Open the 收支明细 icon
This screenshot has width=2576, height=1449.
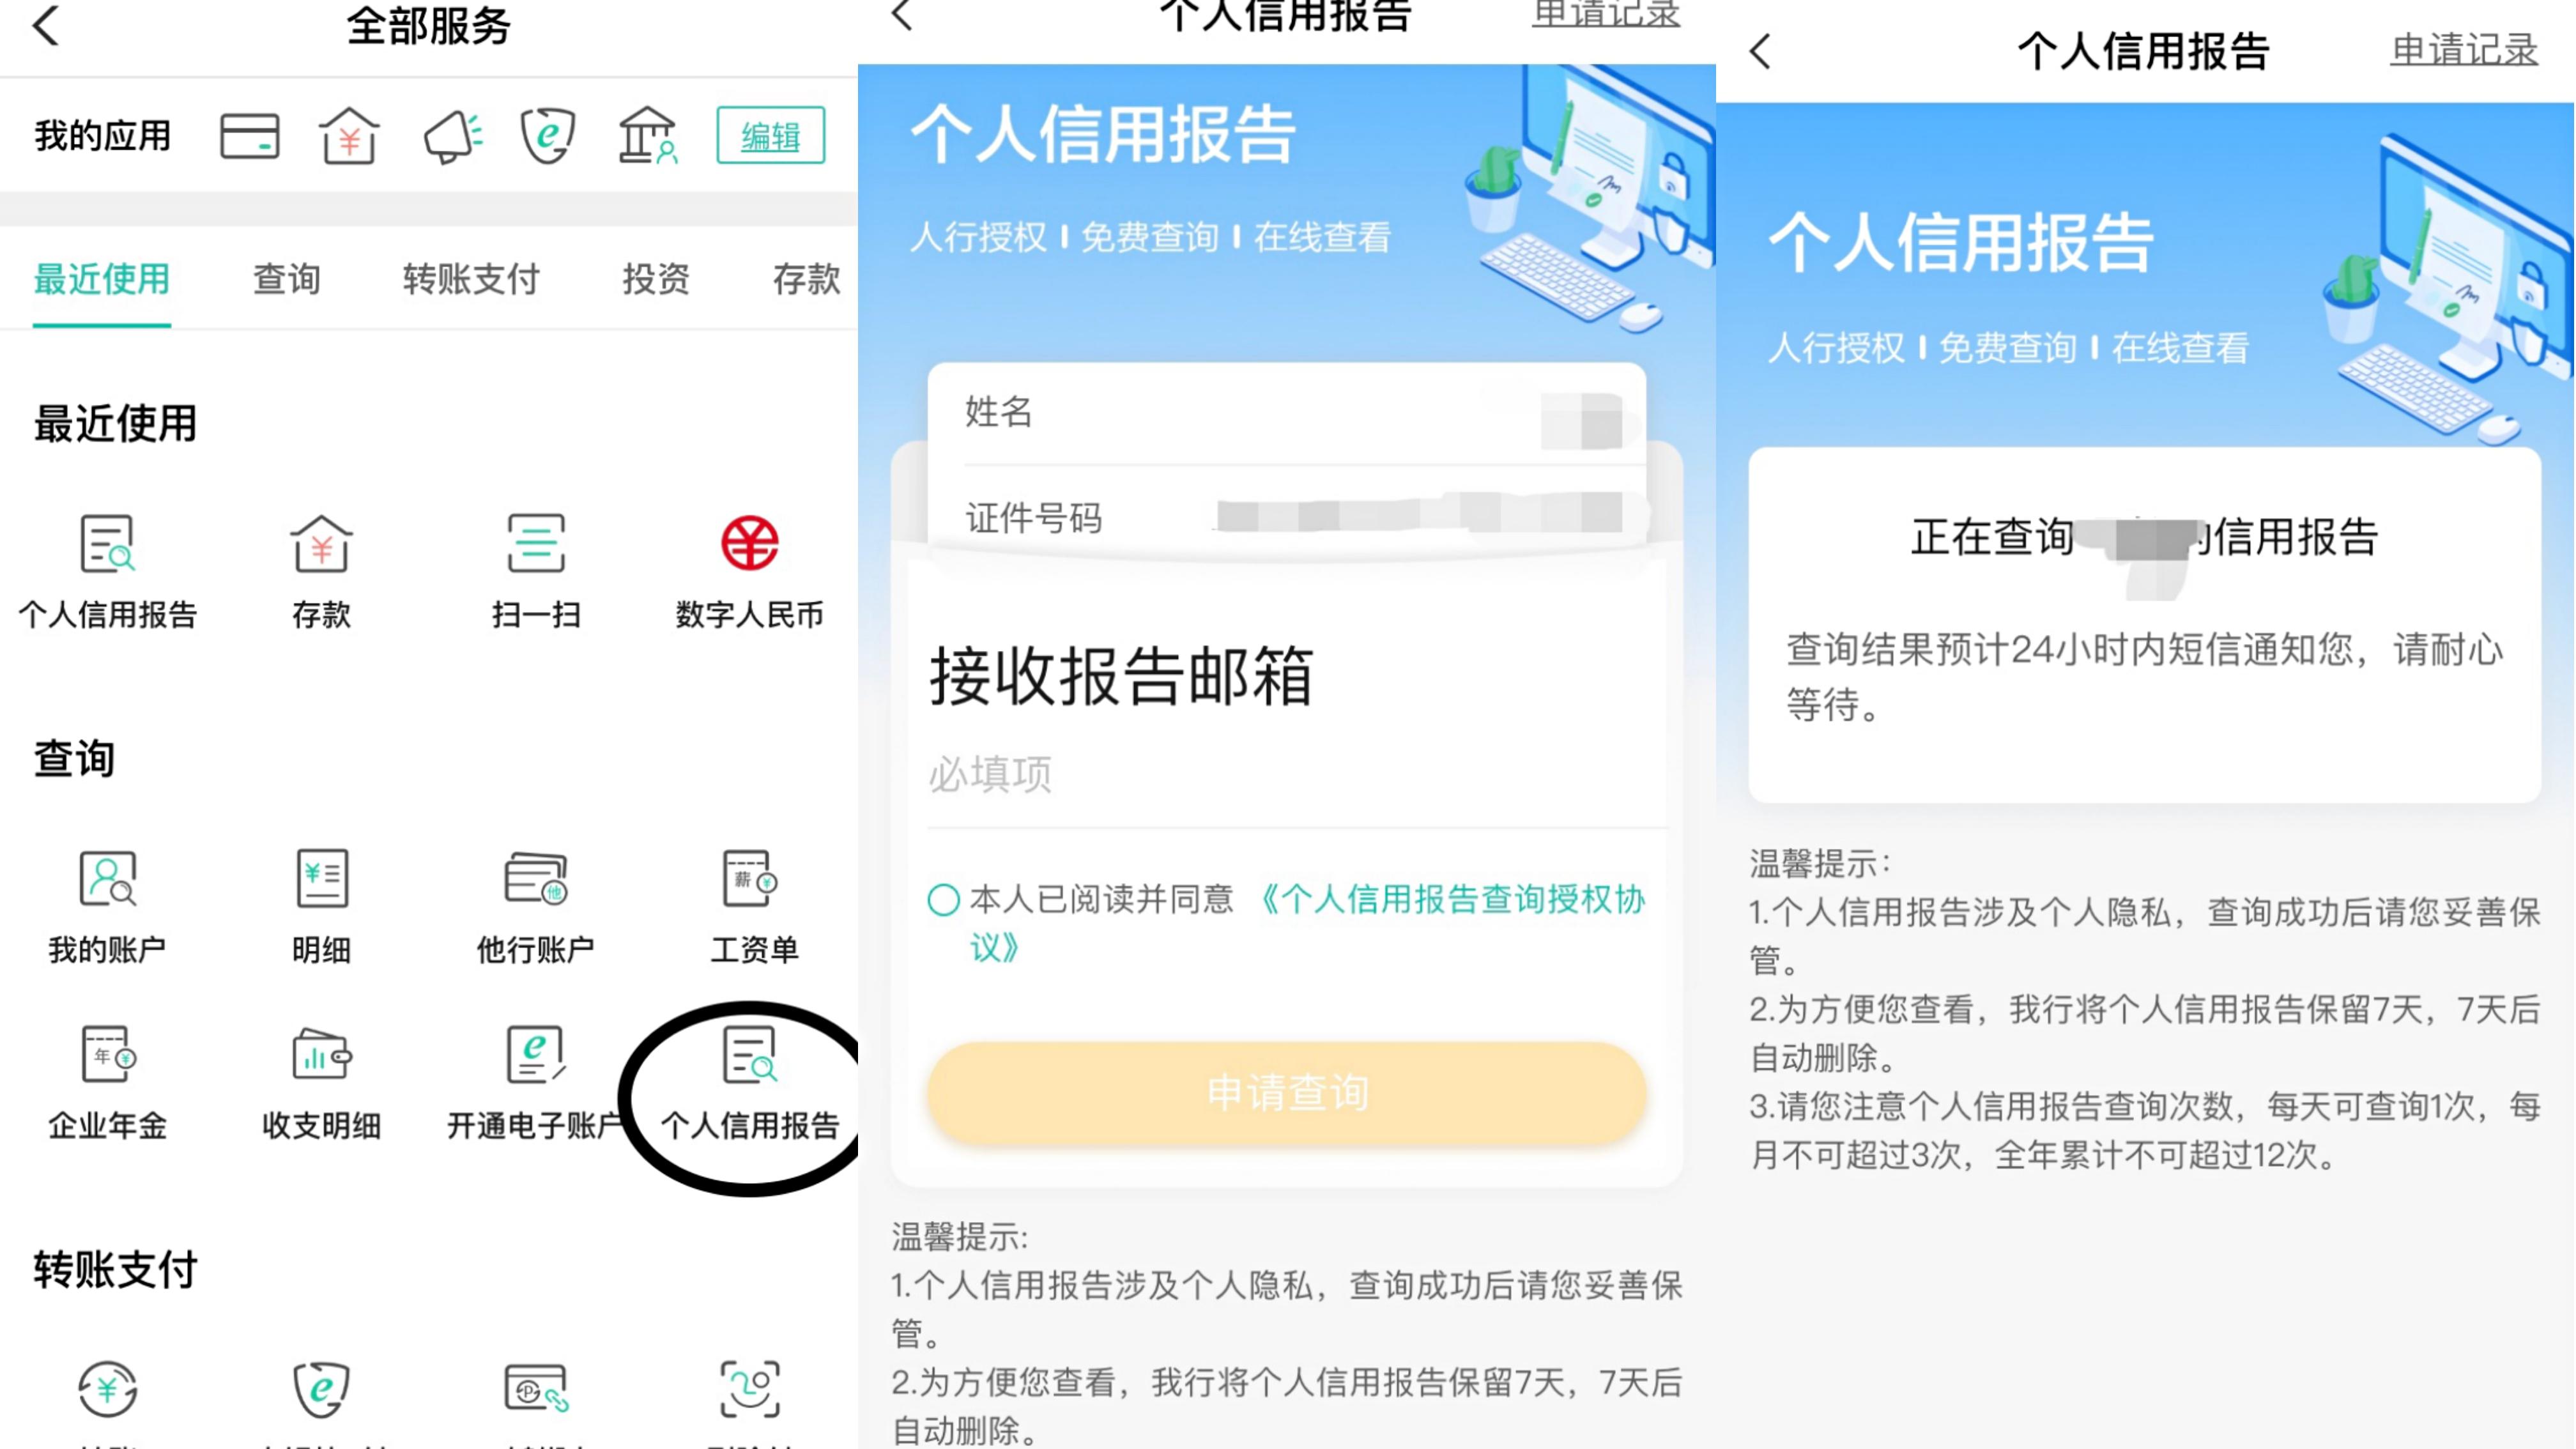(x=321, y=1082)
